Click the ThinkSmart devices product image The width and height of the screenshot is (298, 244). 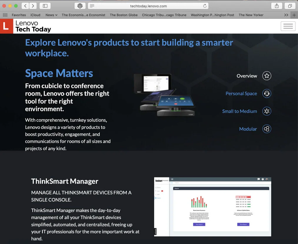(x=164, y=95)
